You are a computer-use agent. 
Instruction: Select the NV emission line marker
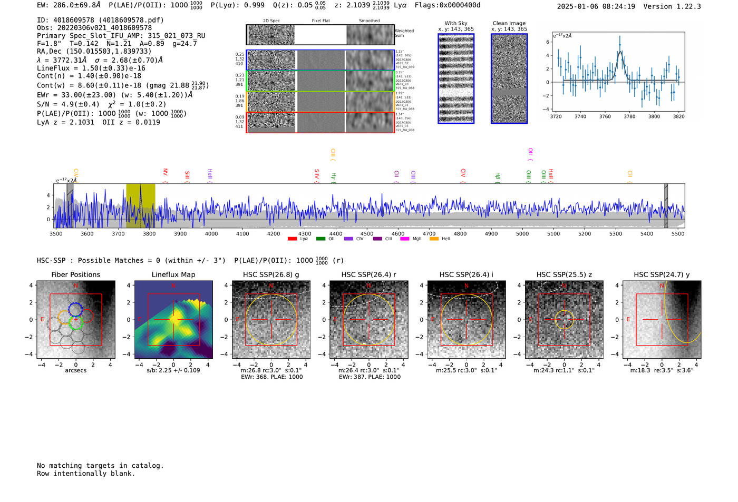(165, 175)
